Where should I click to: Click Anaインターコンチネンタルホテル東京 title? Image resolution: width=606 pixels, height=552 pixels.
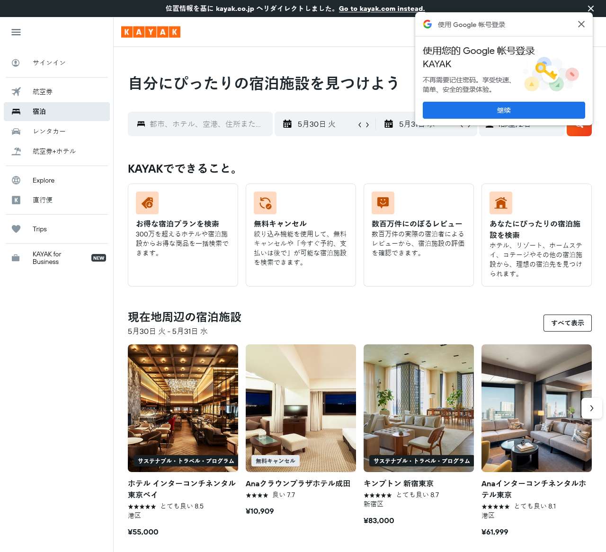(x=534, y=489)
